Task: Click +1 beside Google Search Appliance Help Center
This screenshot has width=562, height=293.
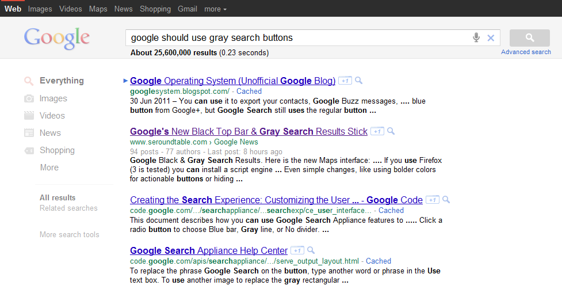Action: [297, 250]
